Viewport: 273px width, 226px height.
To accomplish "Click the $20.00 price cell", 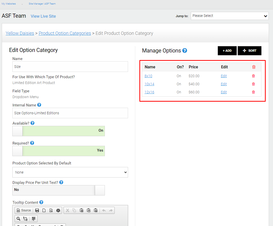I will (194, 76).
